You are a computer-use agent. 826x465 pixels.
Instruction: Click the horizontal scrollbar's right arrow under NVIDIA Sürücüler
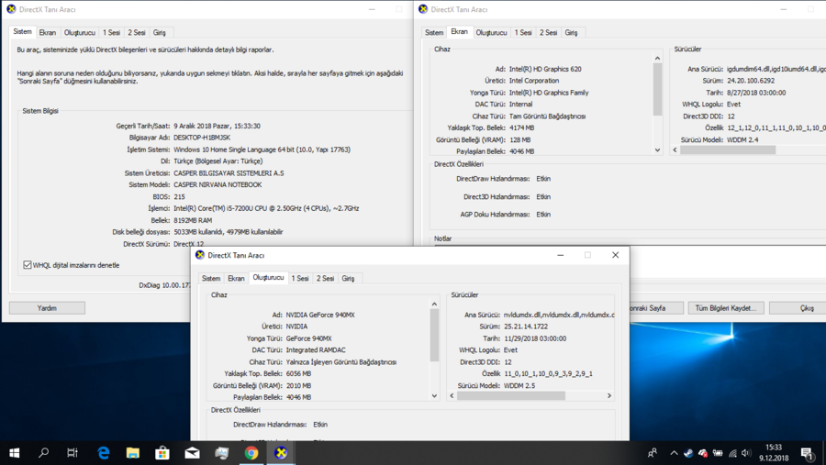click(608, 396)
